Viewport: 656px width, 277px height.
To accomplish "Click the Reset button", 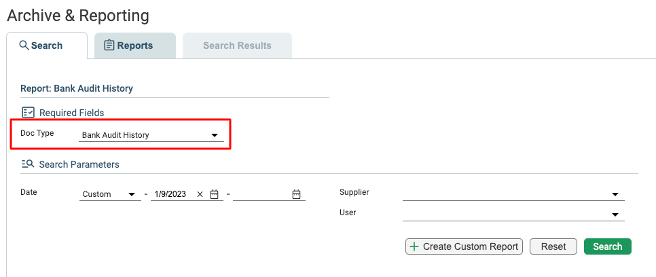I will tap(553, 246).
